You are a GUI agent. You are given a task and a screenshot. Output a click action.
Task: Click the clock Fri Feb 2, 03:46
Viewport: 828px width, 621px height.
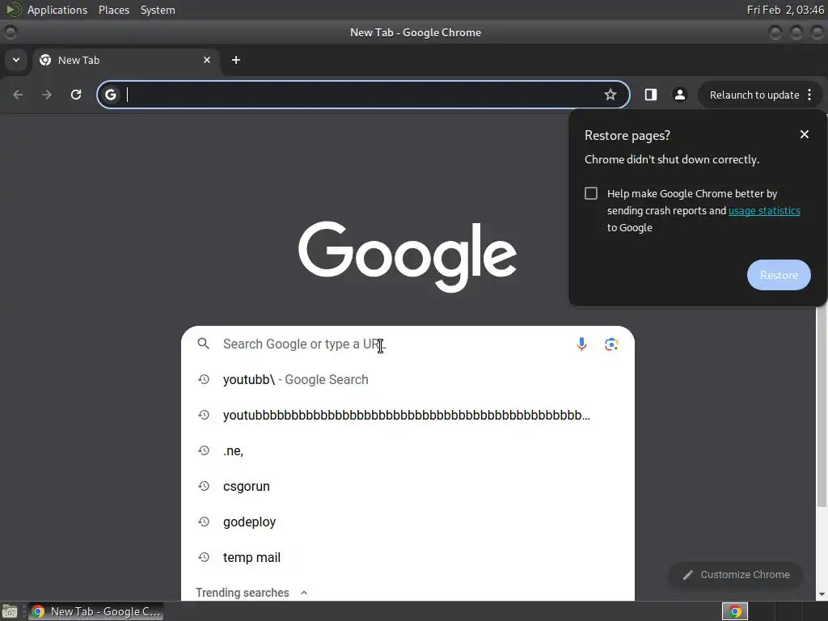point(785,10)
